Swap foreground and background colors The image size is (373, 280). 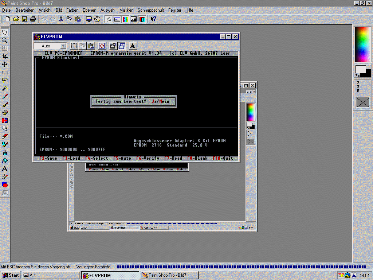tap(358, 75)
